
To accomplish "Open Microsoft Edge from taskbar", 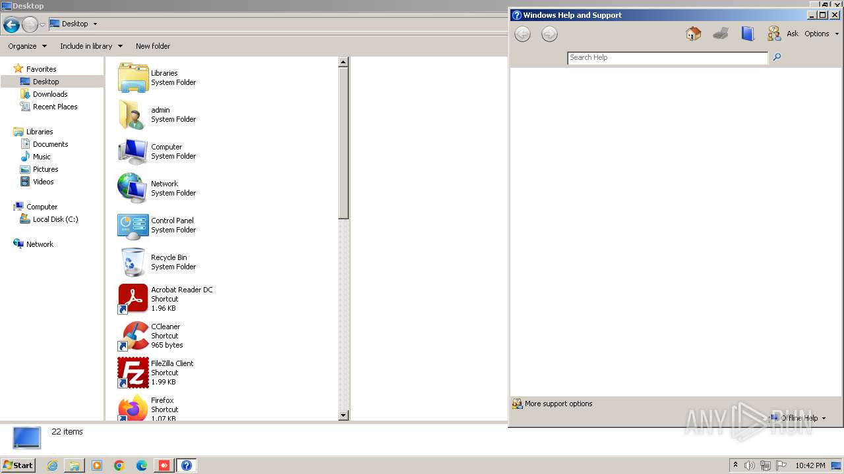I will coord(142,465).
